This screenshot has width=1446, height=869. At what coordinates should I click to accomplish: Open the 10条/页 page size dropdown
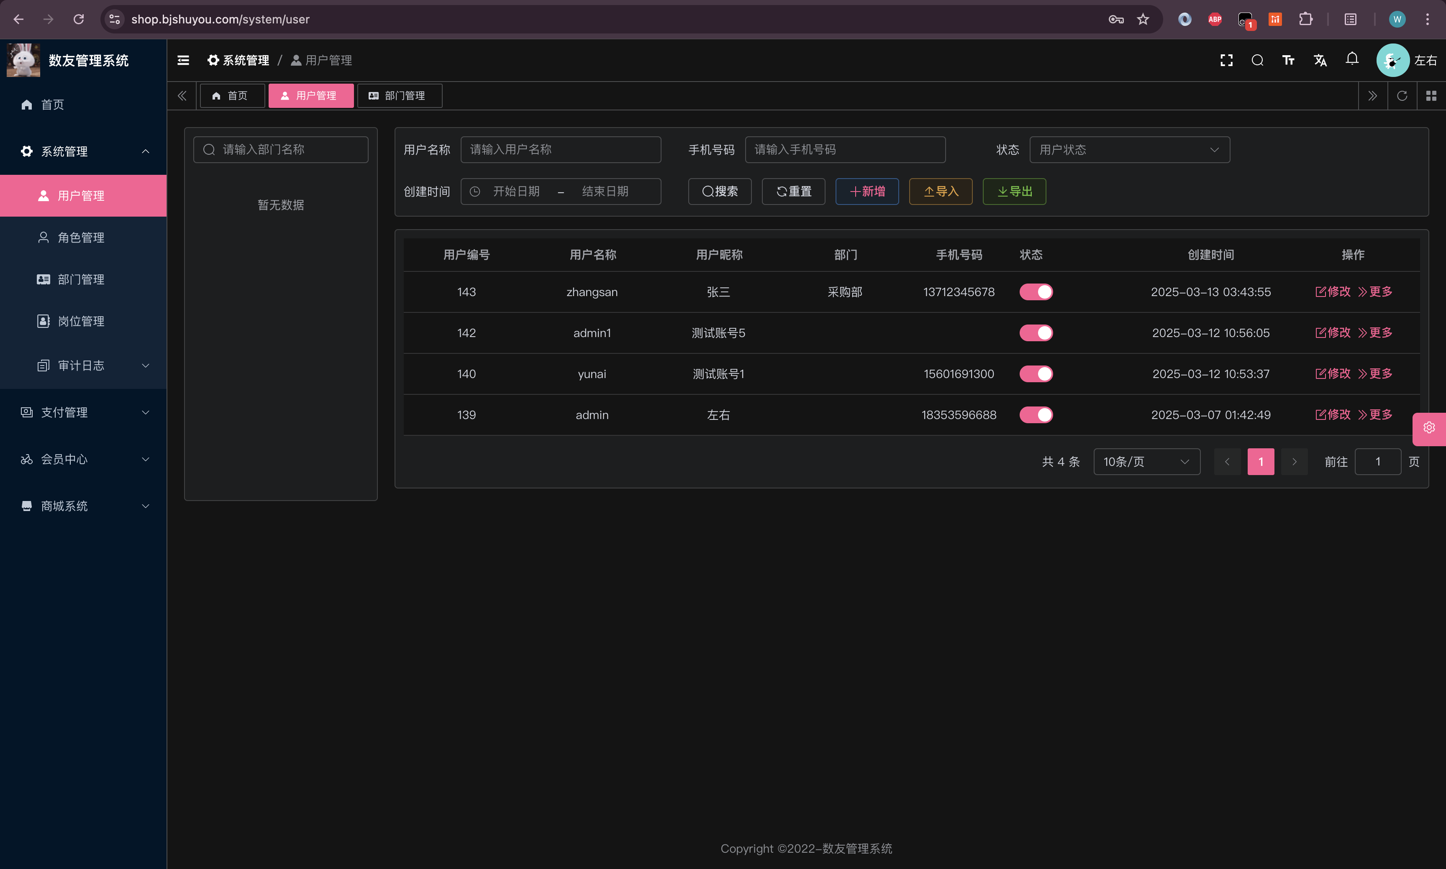coord(1146,461)
